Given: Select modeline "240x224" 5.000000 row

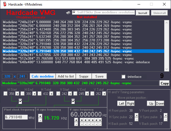Looking at the screenshot, I should pyautogui.click(x=83, y=22).
